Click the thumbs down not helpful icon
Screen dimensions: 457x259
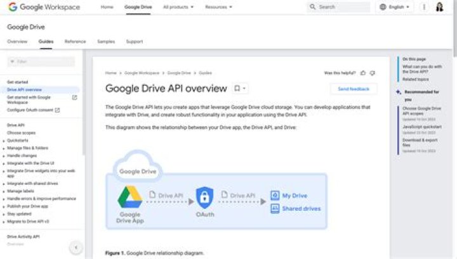(372, 73)
